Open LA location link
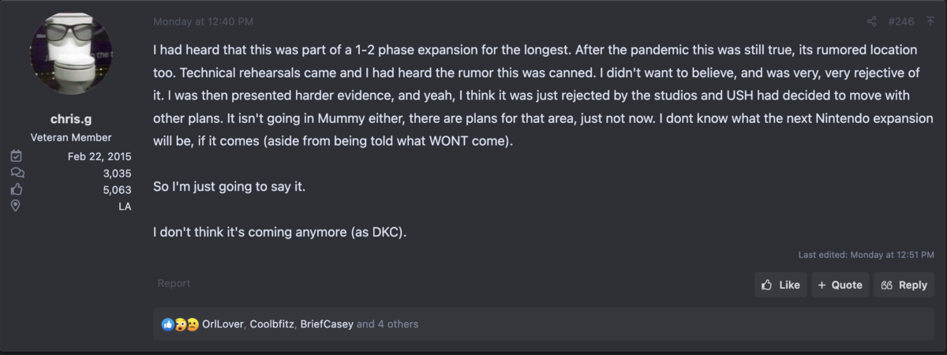The image size is (947, 355). [125, 206]
